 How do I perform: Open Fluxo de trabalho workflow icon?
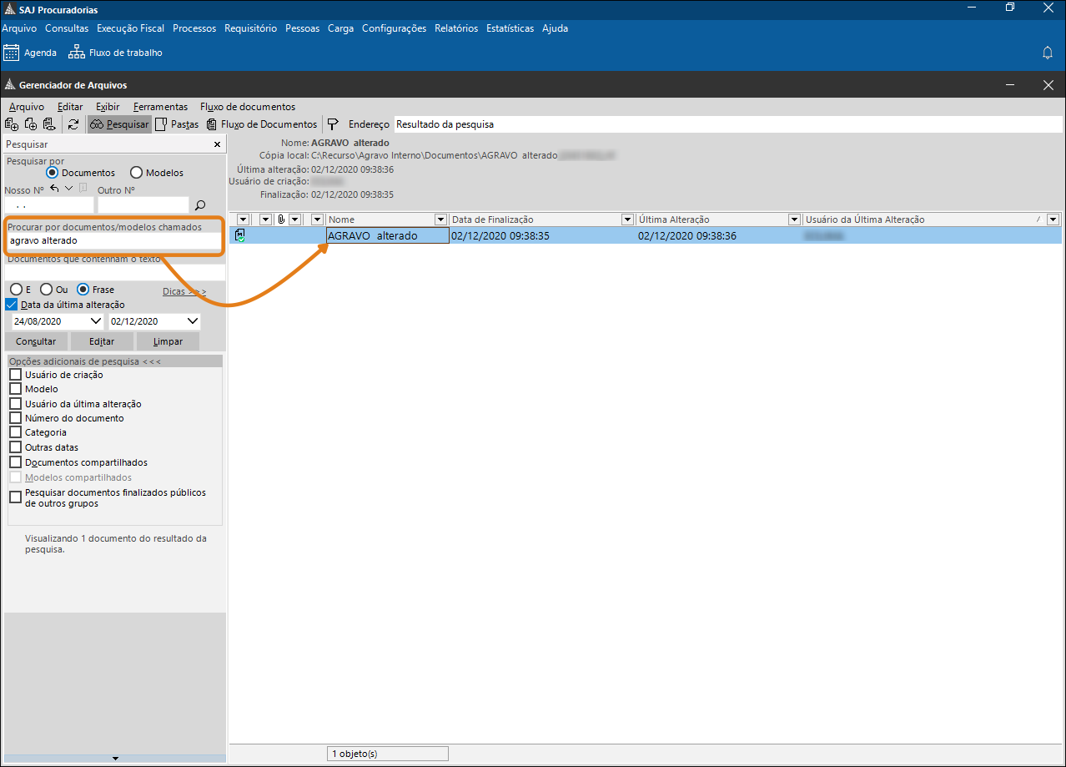pos(76,53)
